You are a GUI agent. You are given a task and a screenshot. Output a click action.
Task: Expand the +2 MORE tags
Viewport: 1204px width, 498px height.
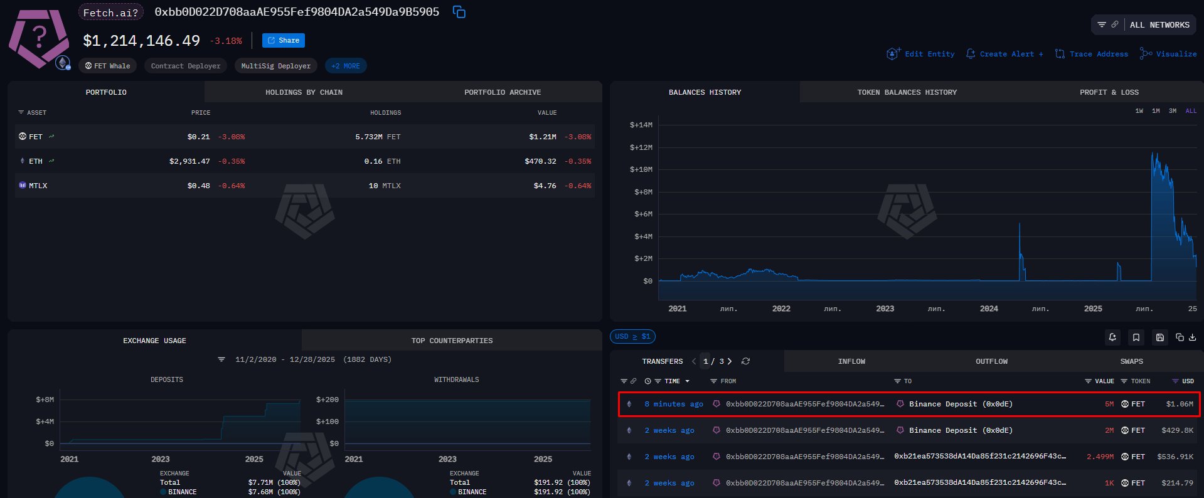346,66
